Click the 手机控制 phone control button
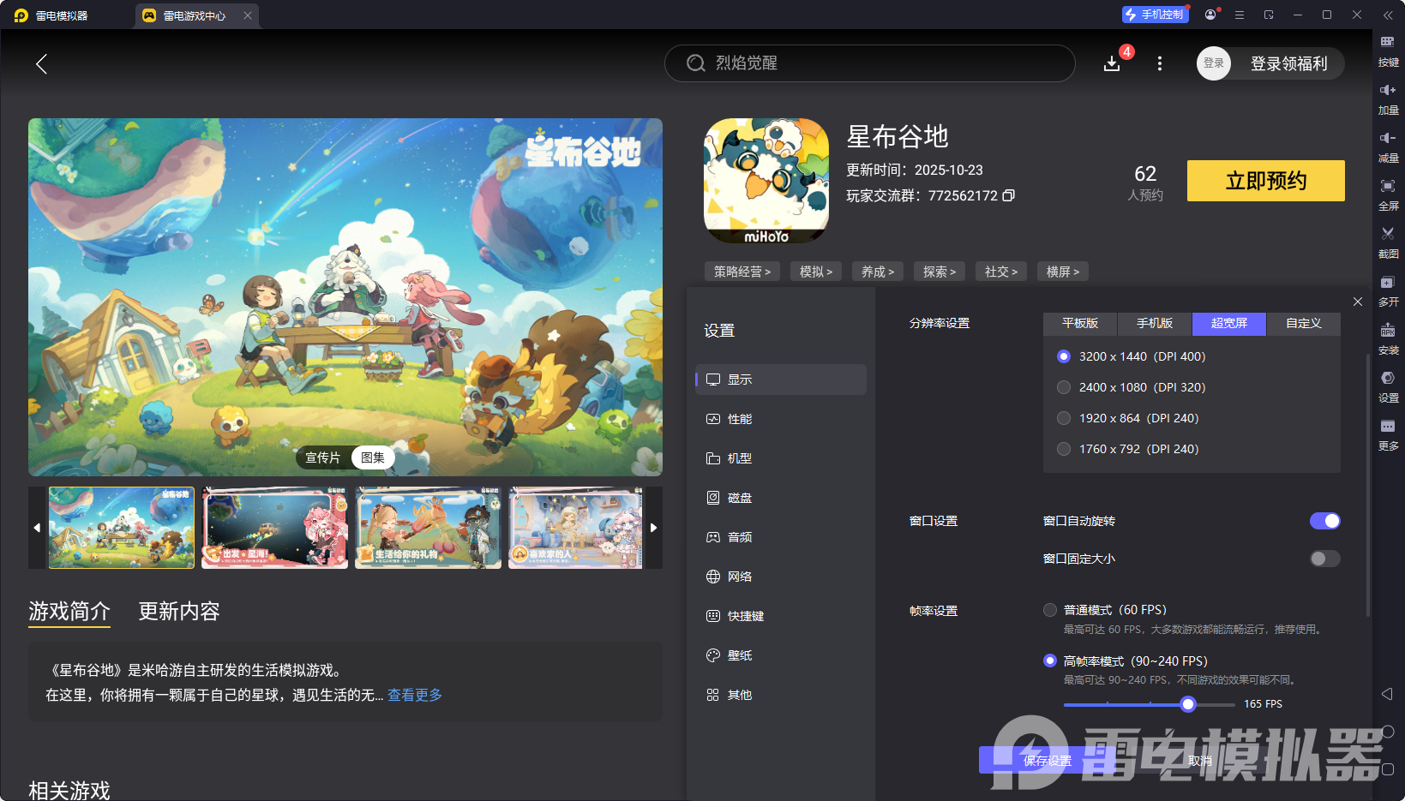1405x801 pixels. [1156, 15]
